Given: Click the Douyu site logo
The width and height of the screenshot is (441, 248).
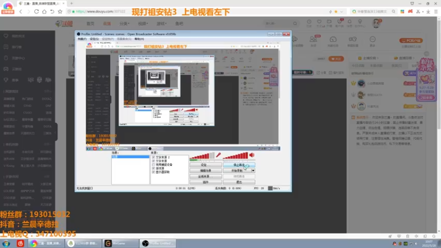Looking at the screenshot, I should [x=64, y=24].
